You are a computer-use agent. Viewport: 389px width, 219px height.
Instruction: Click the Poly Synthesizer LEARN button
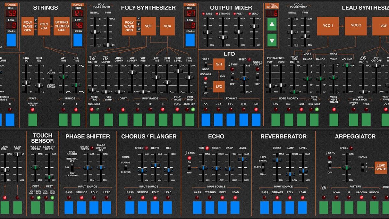point(190,40)
